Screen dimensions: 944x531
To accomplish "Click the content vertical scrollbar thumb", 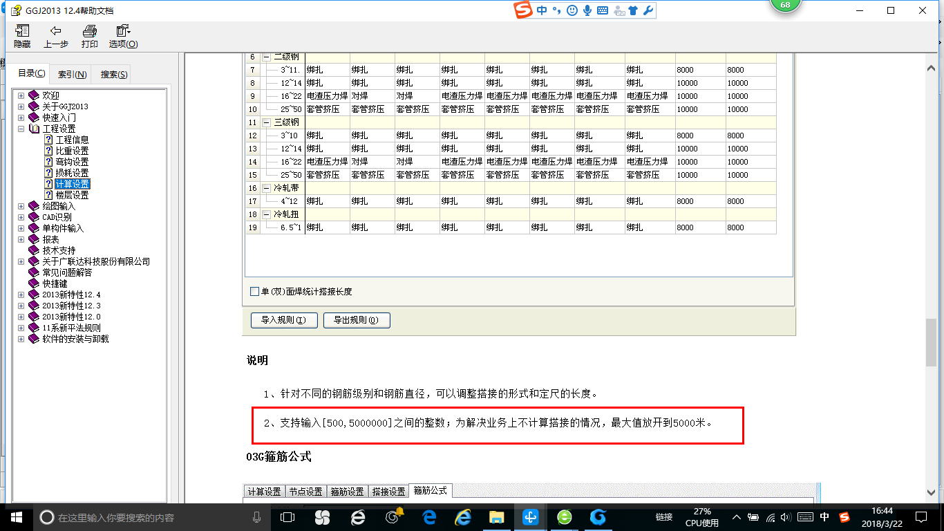I will tap(932, 343).
